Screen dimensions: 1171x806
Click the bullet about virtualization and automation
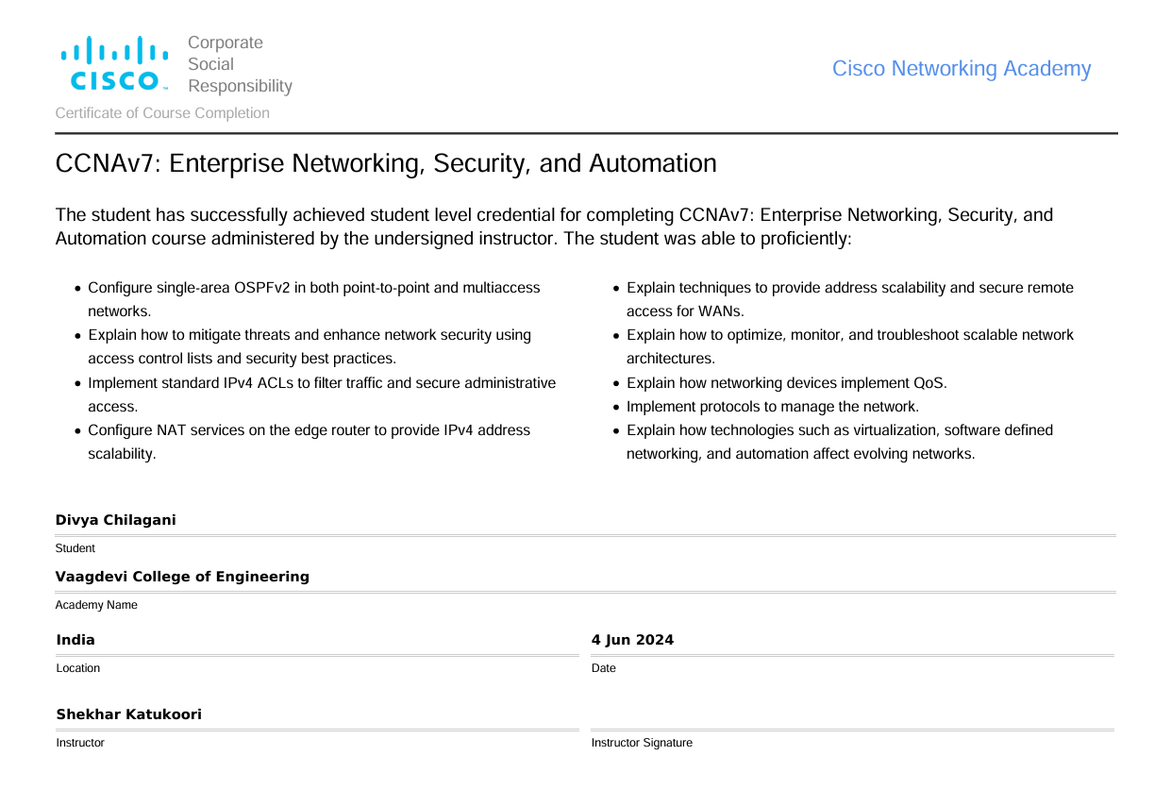point(839,442)
